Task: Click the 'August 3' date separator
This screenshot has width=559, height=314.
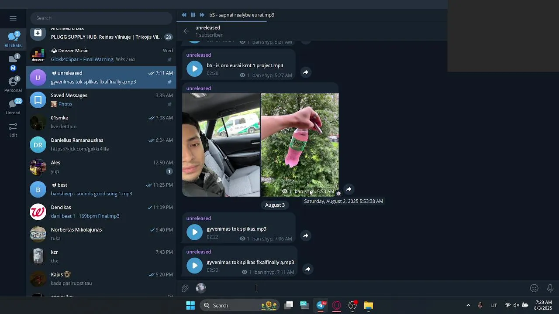Action: point(275,205)
